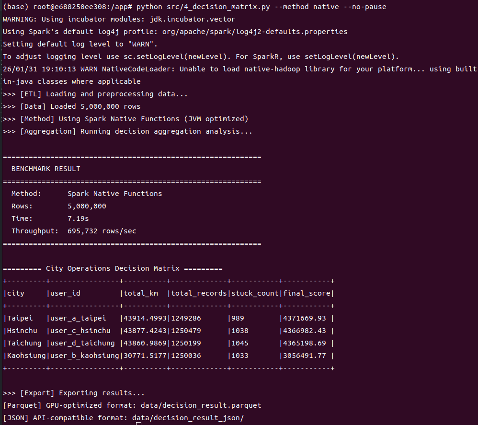Viewport: 478px width, 425px height.
Task: Click the 'Setting default log level' line
Action: click(80, 44)
